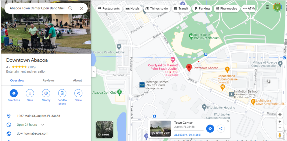The width and height of the screenshot is (287, 141).
Task: Filter map by Restaurants
Action: tap(109, 8)
